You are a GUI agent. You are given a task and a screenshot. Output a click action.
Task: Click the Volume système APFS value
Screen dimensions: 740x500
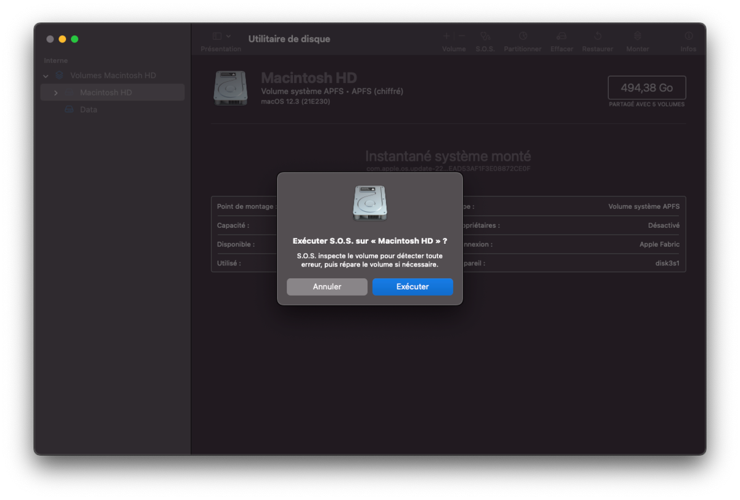click(644, 206)
